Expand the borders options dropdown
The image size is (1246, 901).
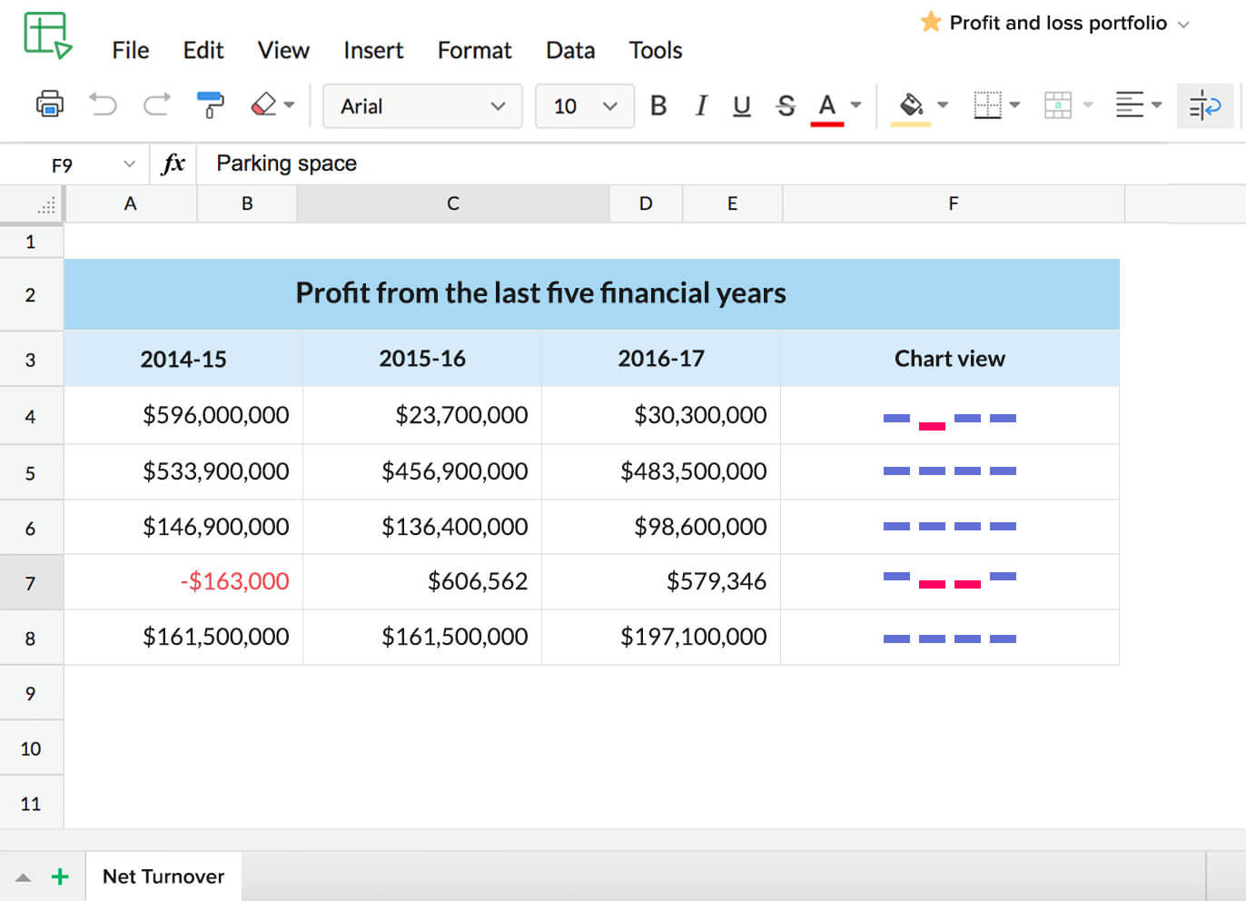click(x=1014, y=106)
